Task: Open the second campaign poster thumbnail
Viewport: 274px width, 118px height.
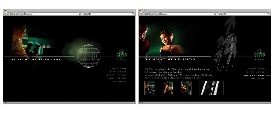Action: coord(168,88)
